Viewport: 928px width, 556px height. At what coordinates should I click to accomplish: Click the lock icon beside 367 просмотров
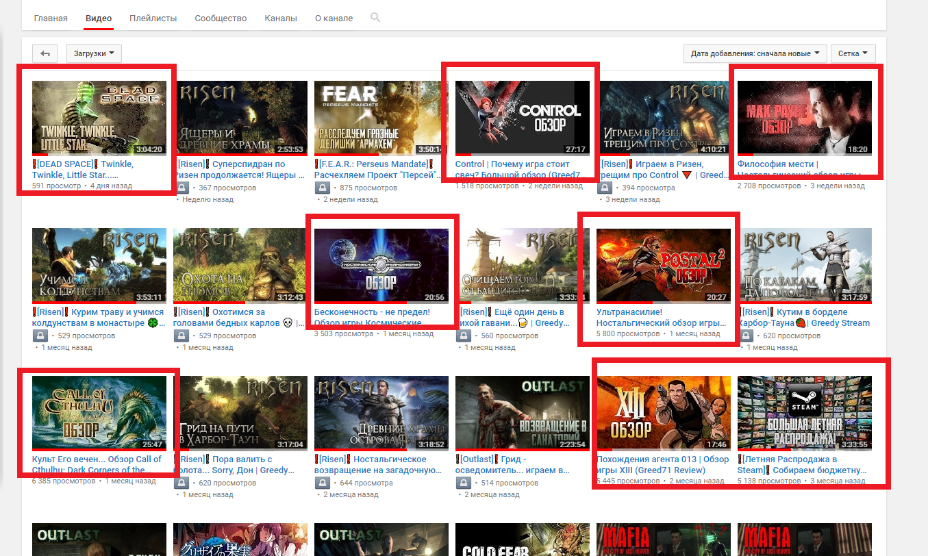pos(181,188)
